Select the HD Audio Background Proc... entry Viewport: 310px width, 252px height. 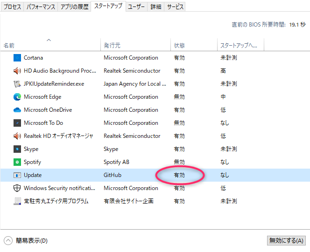click(60, 71)
